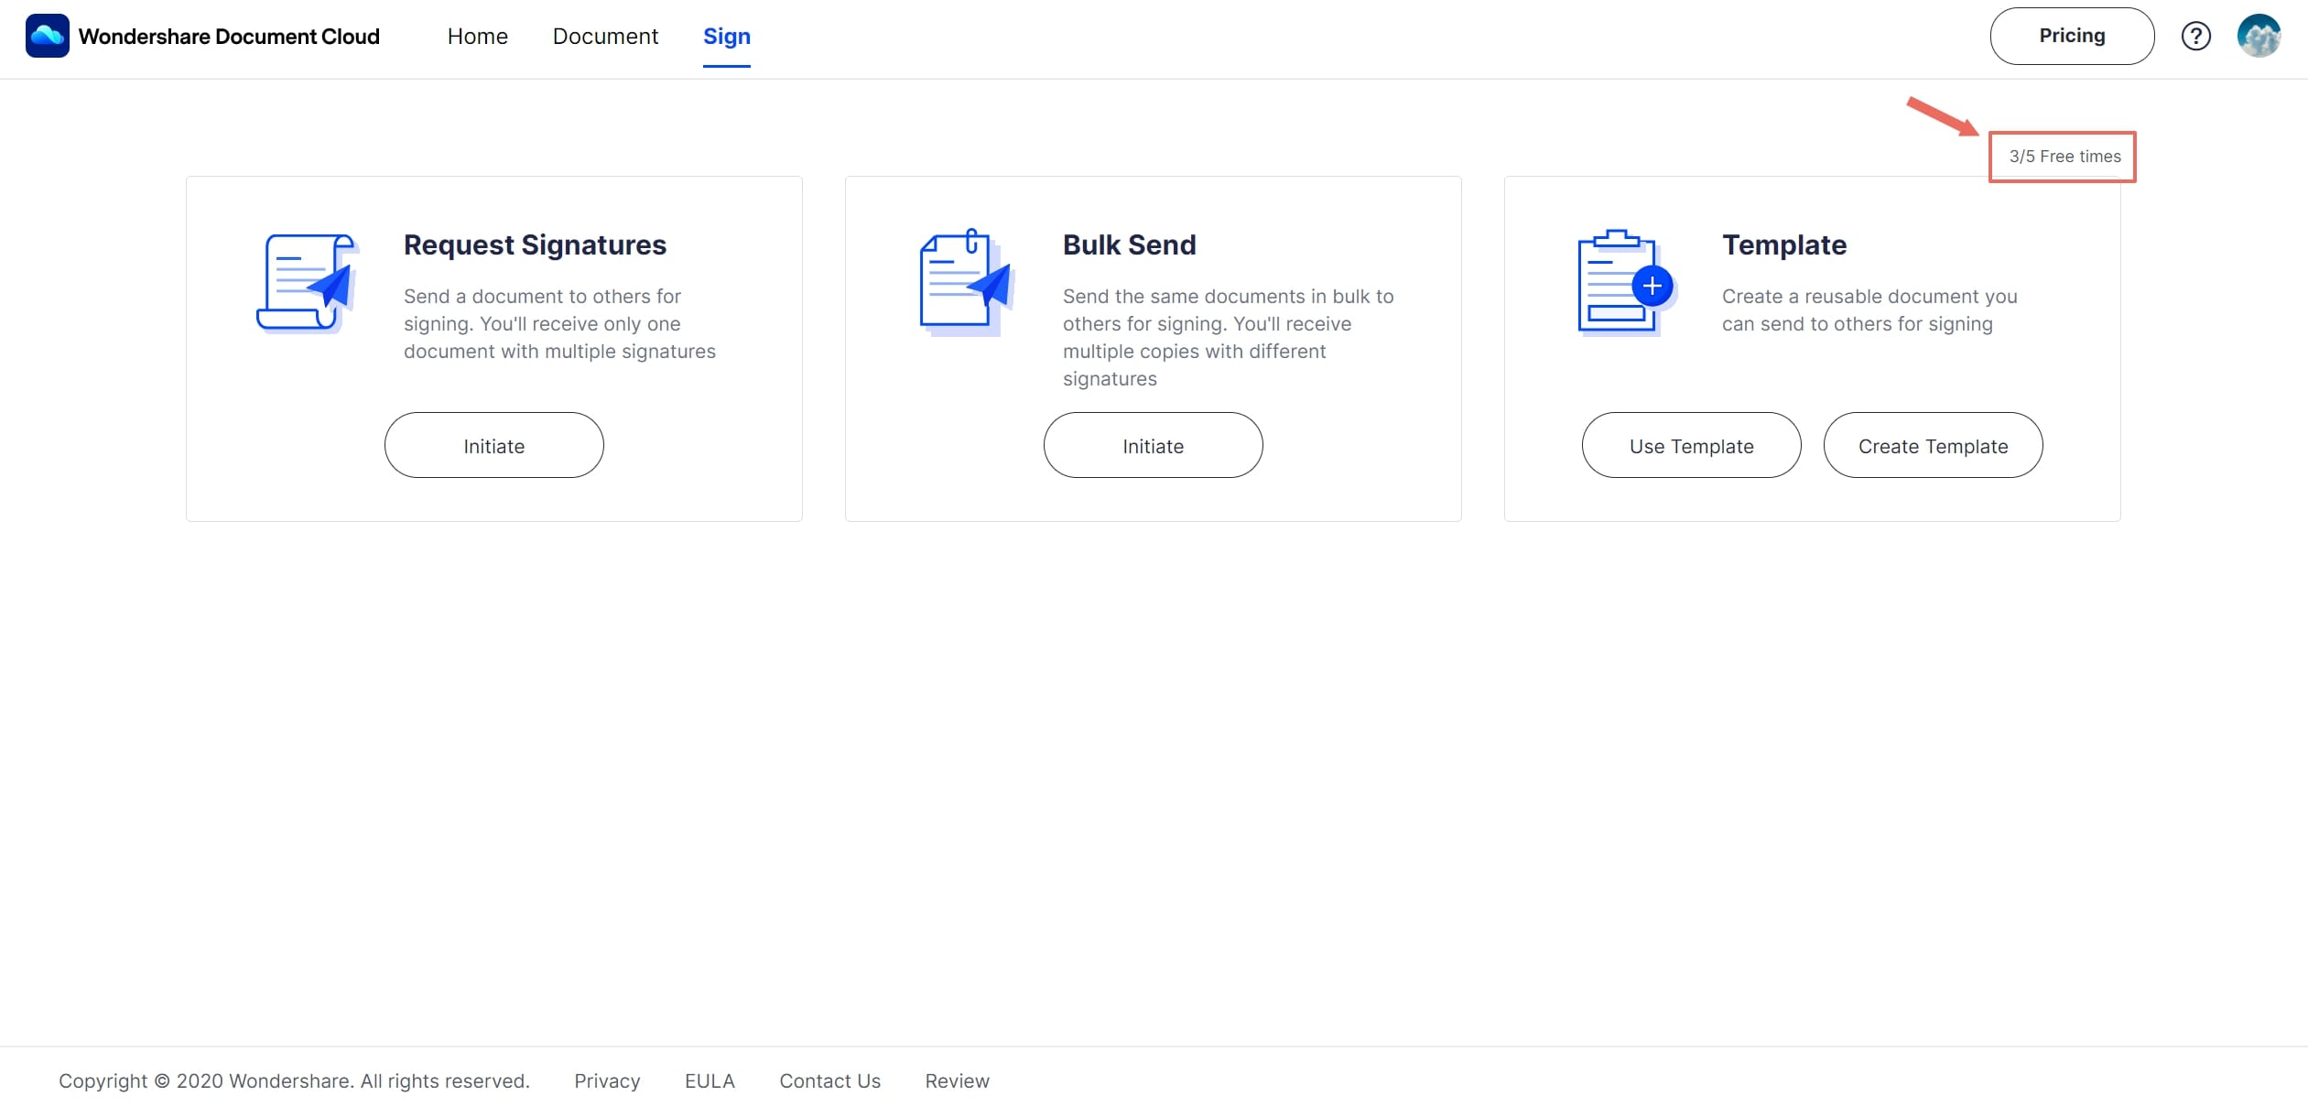Select the Sign tab
The height and width of the screenshot is (1107, 2308).
pyautogui.click(x=726, y=36)
